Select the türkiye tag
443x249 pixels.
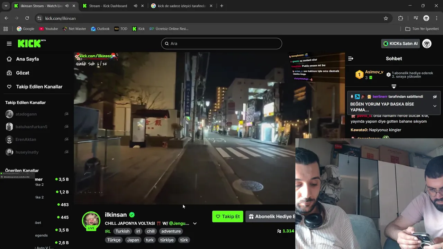point(167,240)
